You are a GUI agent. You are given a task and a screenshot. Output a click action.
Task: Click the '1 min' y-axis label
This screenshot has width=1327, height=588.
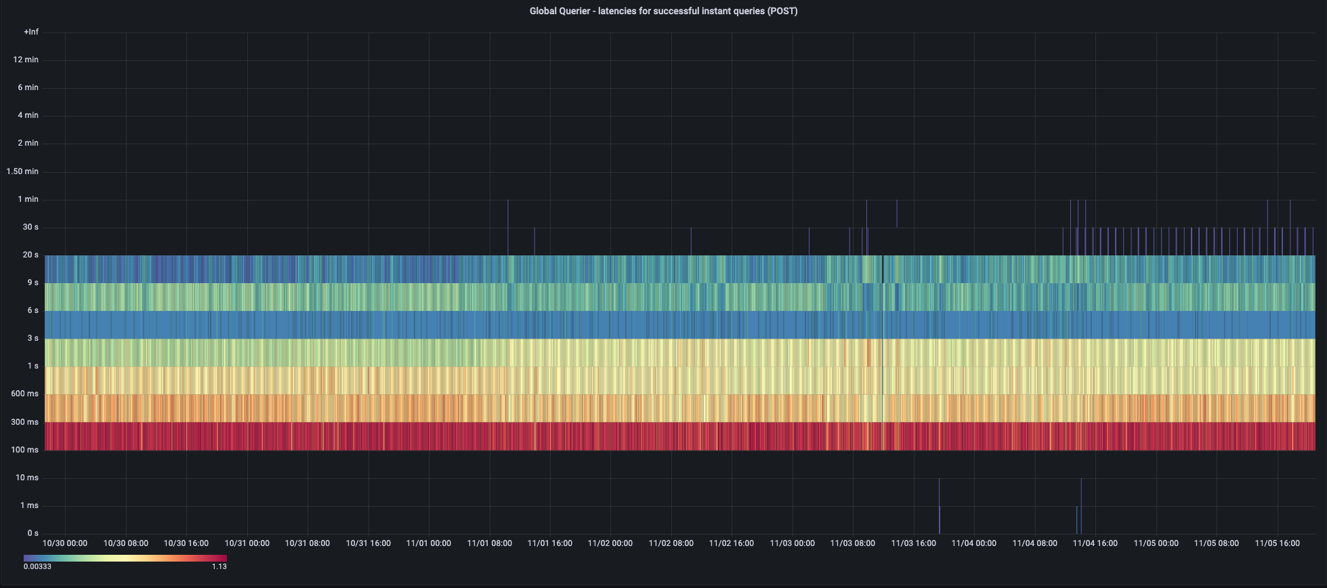click(28, 199)
